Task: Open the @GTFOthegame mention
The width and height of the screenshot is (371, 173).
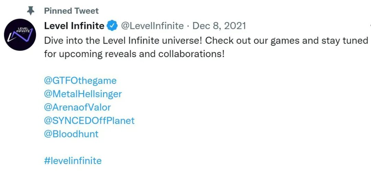Action: coord(80,80)
